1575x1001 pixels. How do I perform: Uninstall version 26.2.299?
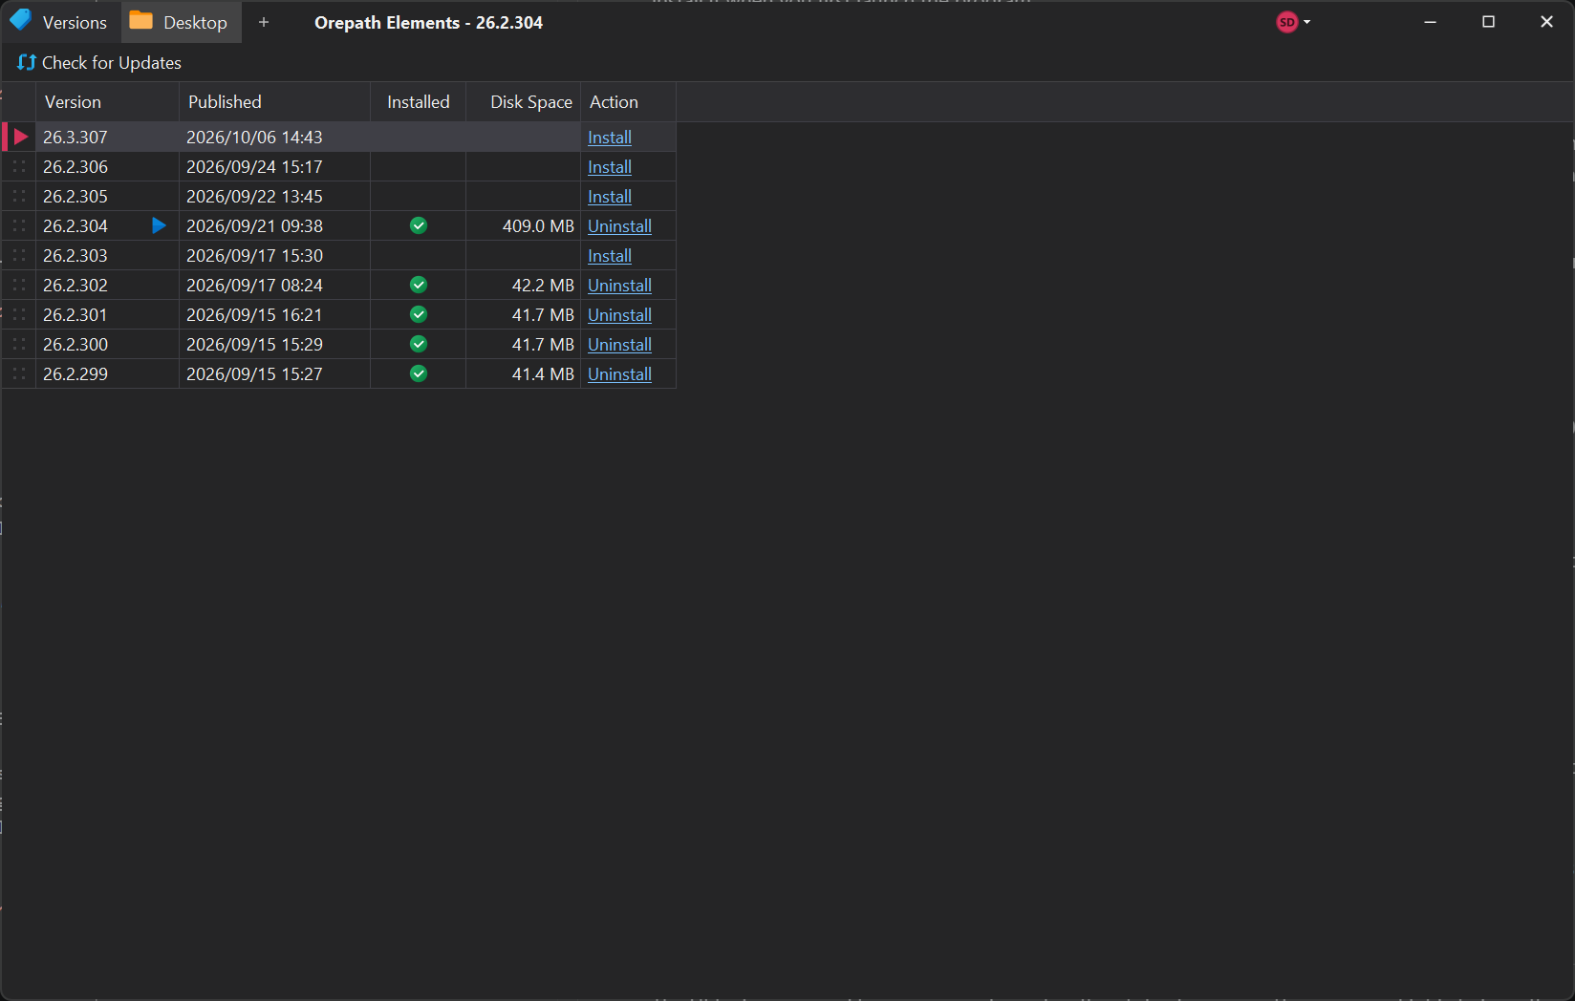[619, 373]
